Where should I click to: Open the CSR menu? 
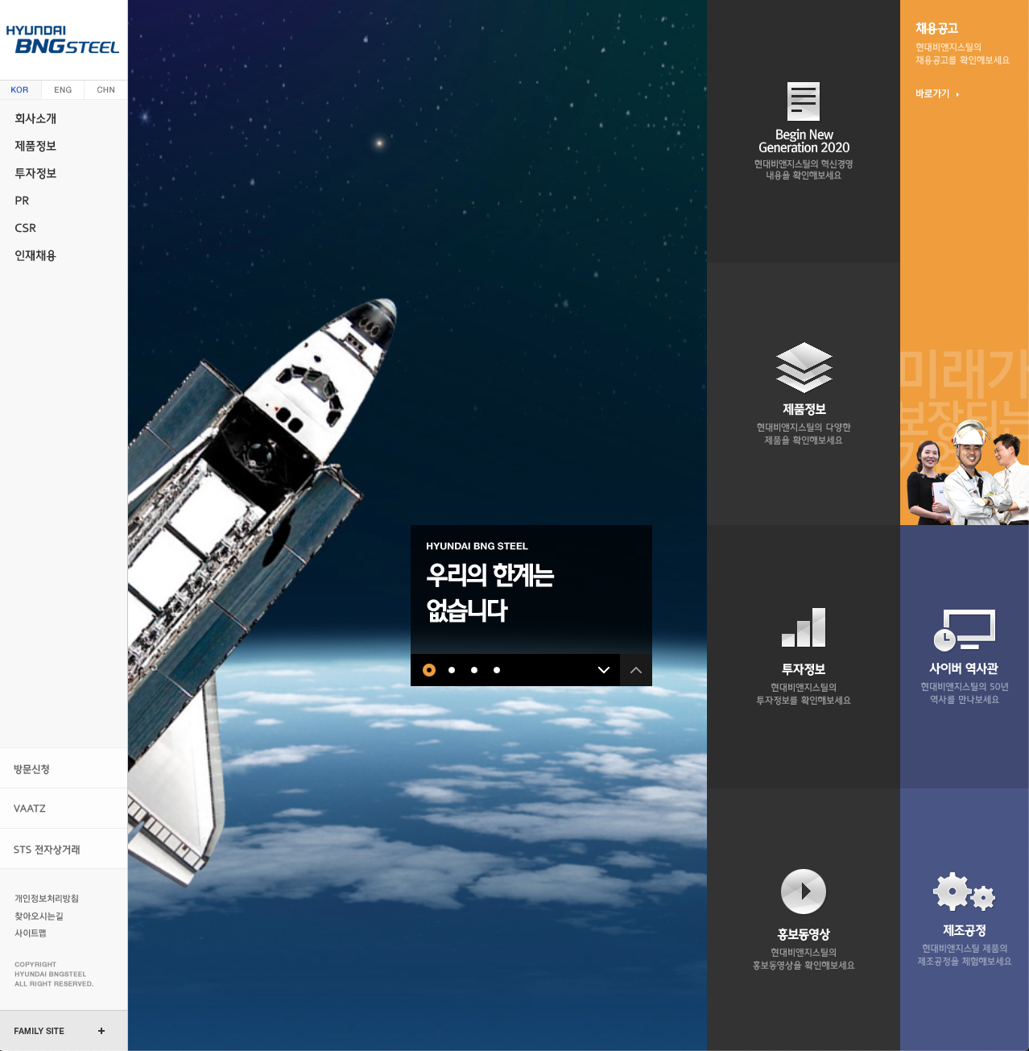(x=25, y=228)
